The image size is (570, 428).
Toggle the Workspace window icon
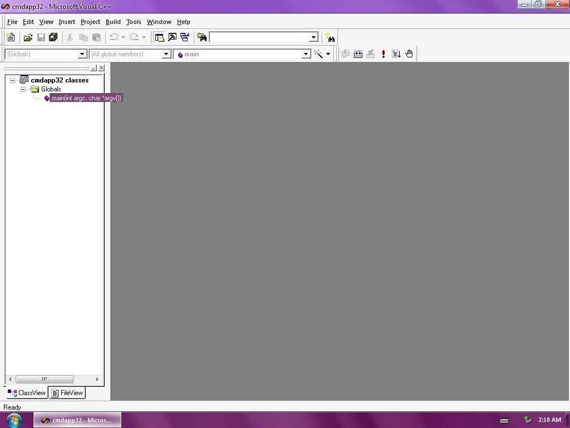click(x=159, y=37)
